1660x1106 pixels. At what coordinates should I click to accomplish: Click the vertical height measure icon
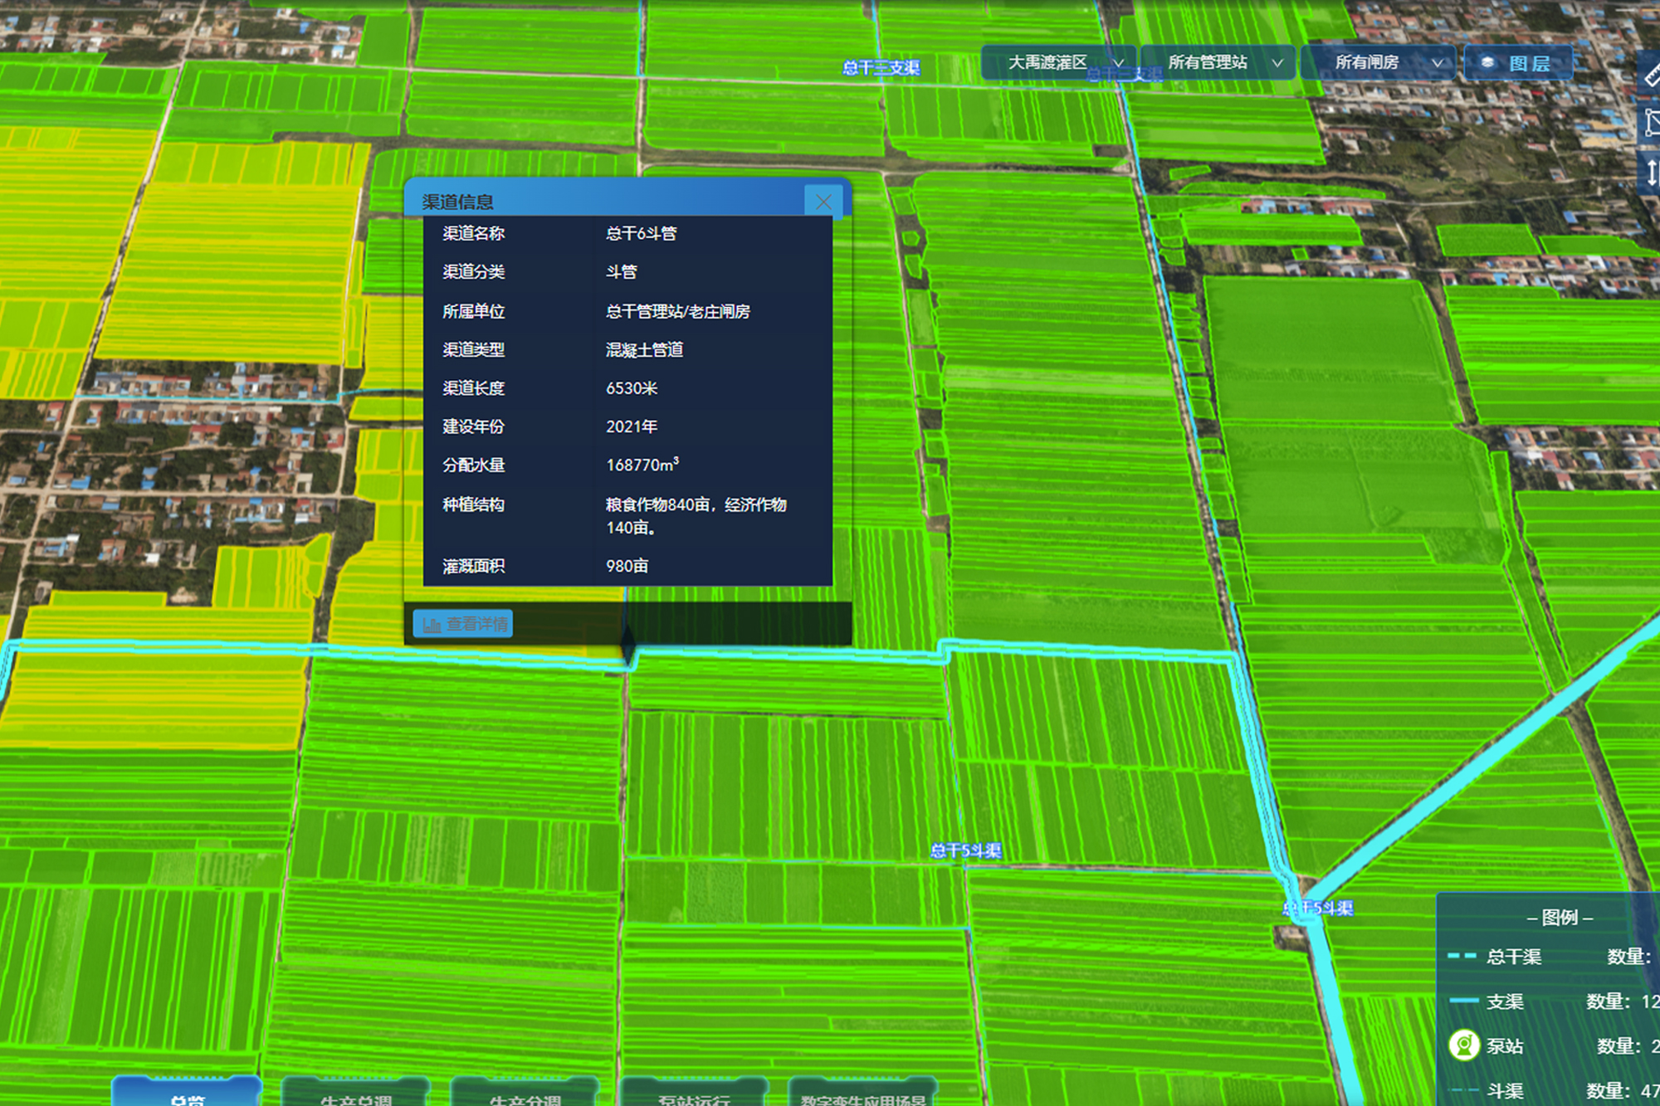(1651, 173)
